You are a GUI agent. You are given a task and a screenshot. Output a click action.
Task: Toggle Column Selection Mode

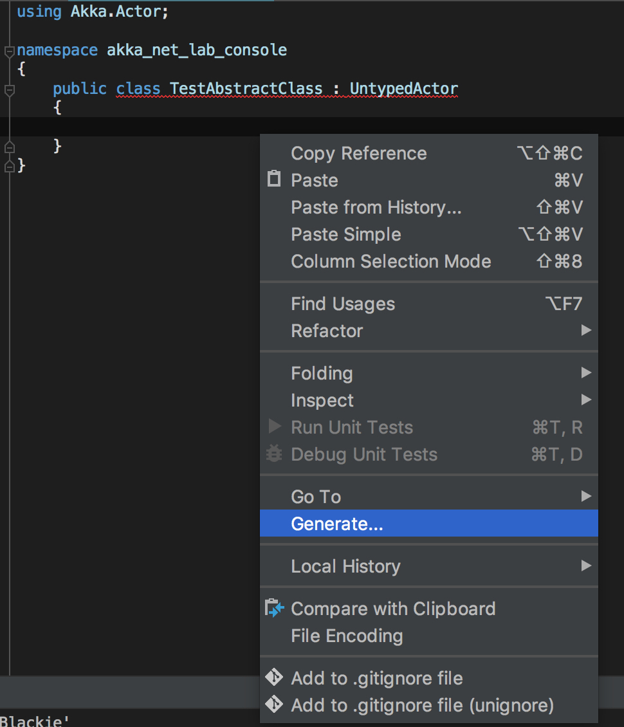pos(390,261)
